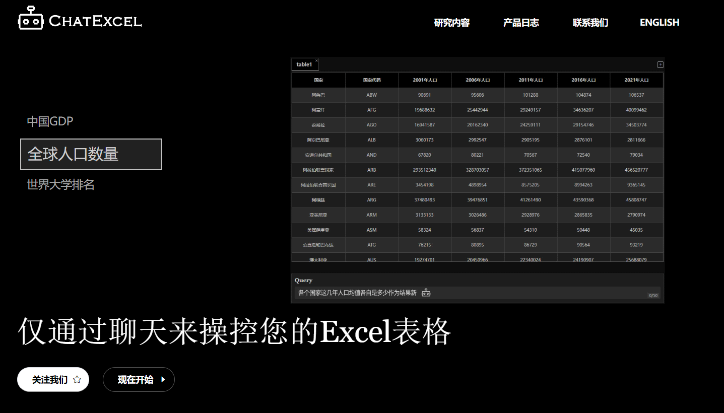Select the 国家代码 column header
This screenshot has height=413, width=724.
click(x=372, y=80)
